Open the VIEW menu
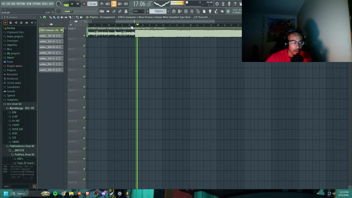The height and width of the screenshot is (198, 352). [29, 4]
